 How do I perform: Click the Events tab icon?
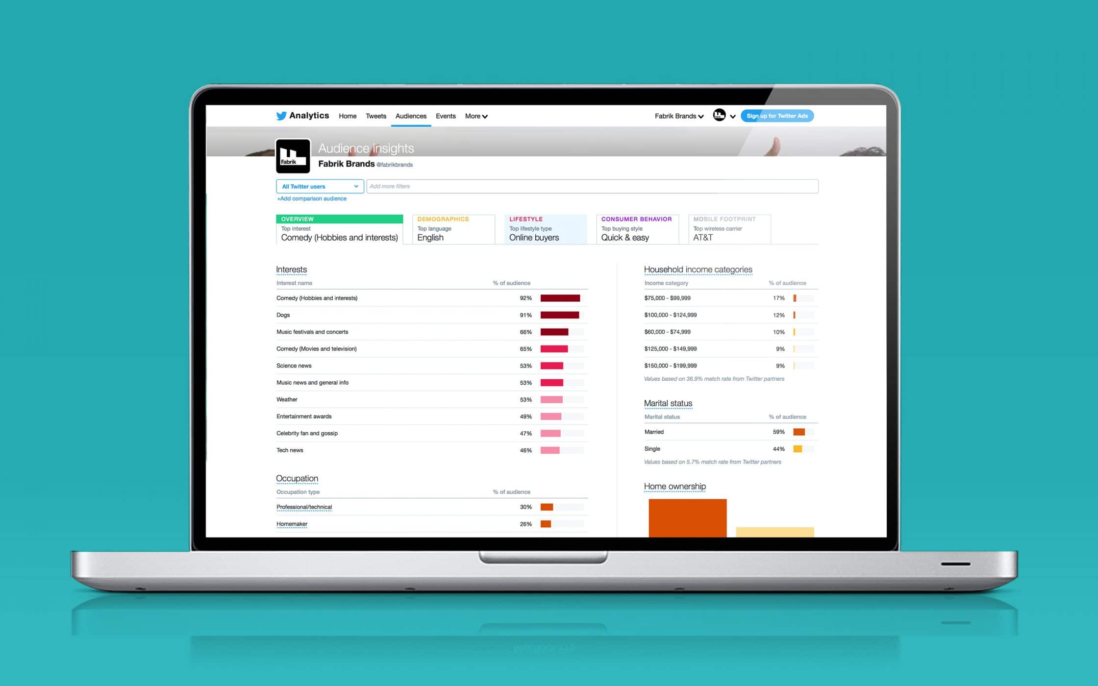pos(445,116)
